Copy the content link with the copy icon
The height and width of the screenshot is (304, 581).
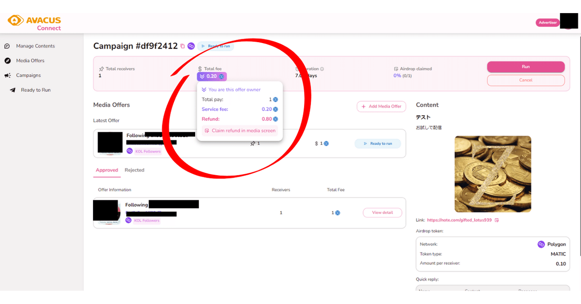[x=497, y=220]
